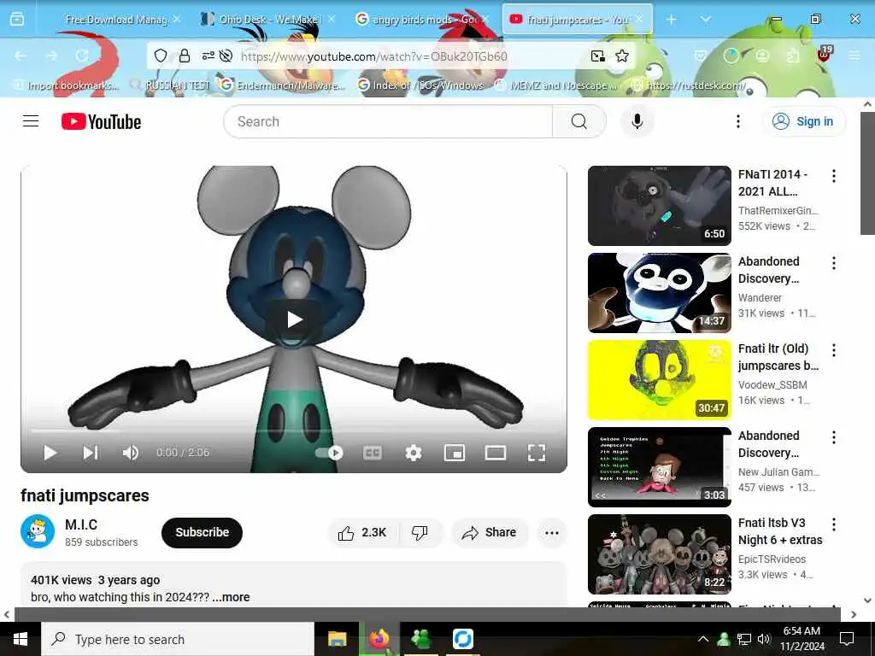Open taskbar volume control
This screenshot has height=656, width=875.
(x=763, y=639)
